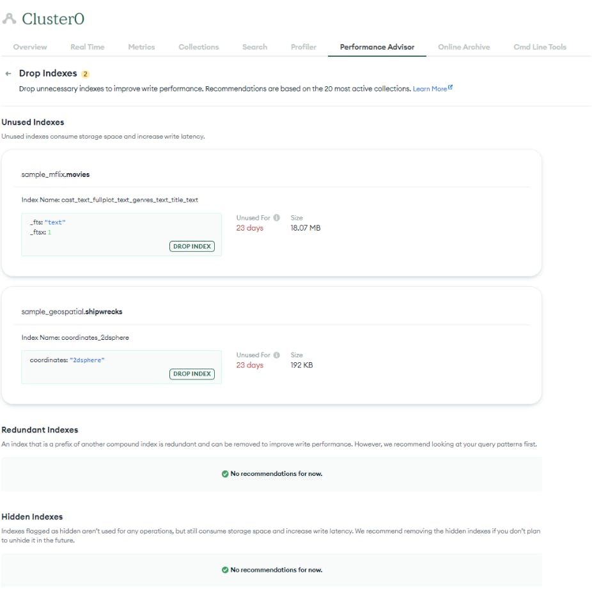
Task: Click the info icon beside shipwrecks Unused For
Action: [276, 355]
